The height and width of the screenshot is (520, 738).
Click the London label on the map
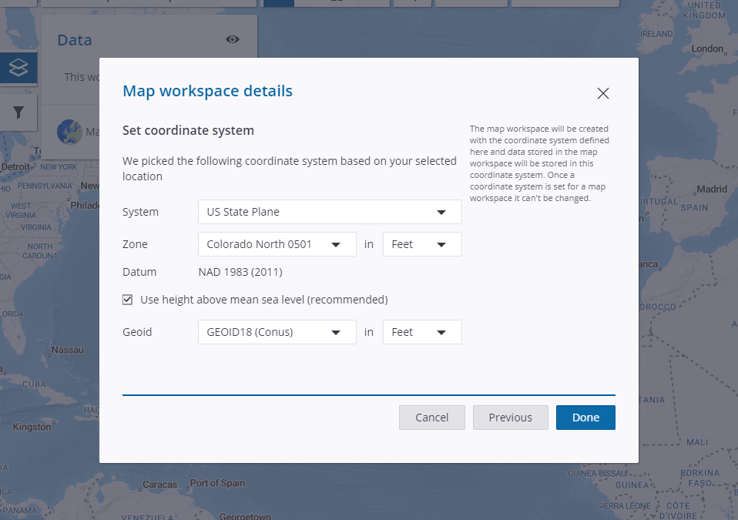coord(707,49)
